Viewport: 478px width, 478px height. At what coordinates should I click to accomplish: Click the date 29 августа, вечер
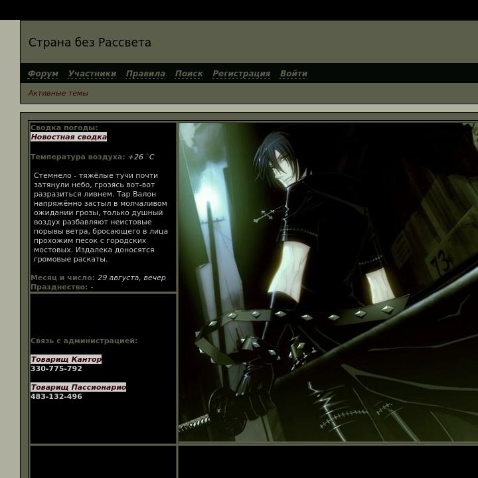[x=131, y=278]
